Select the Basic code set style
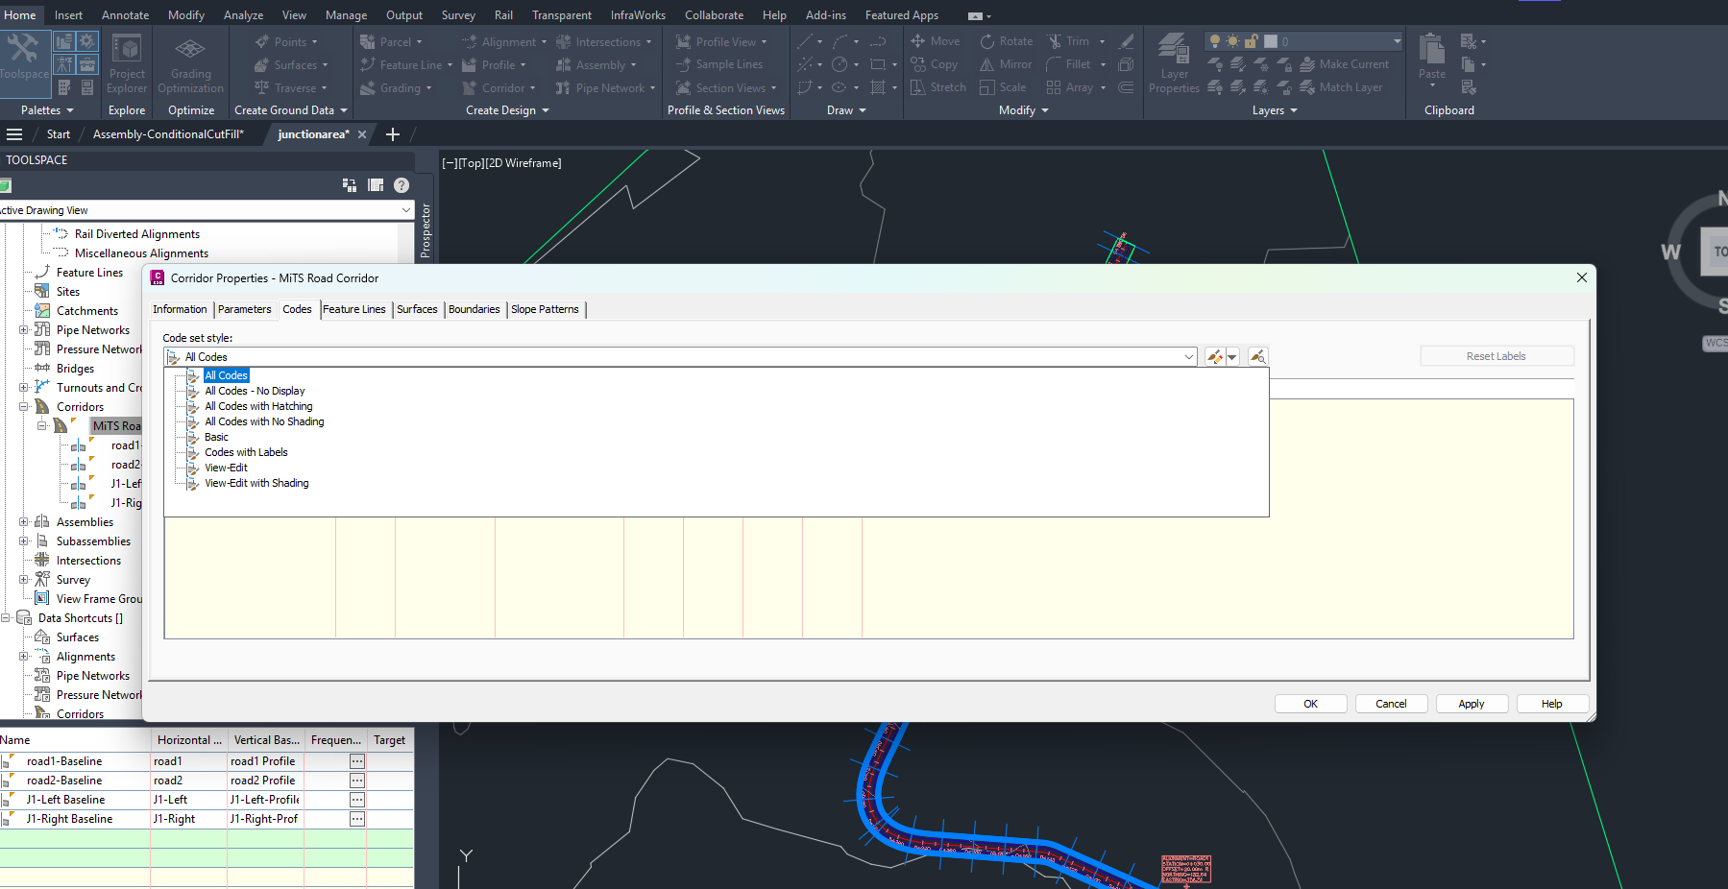 coord(216,437)
